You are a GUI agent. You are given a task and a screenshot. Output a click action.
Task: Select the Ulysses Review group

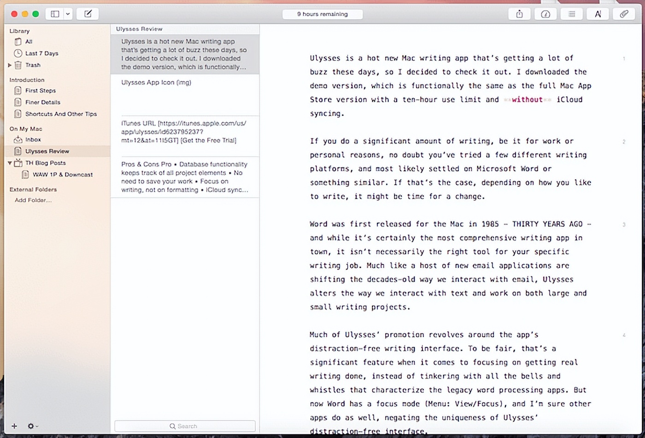(x=57, y=151)
